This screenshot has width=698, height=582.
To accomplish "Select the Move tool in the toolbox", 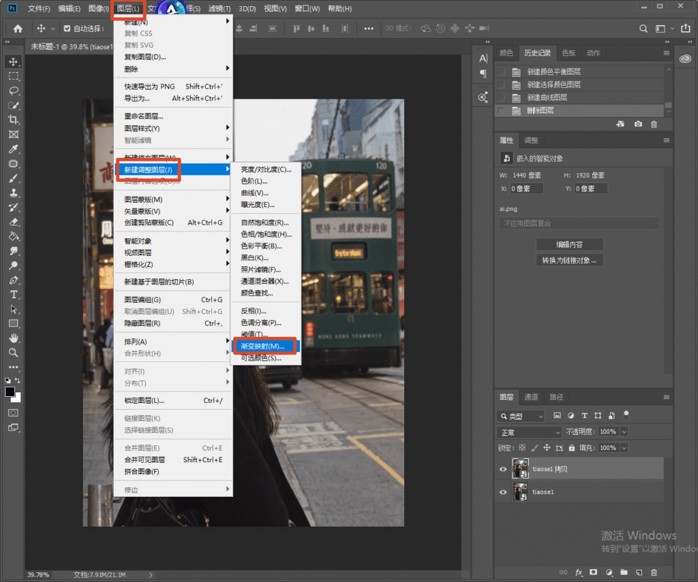I will click(14, 62).
